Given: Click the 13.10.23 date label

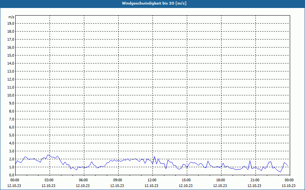Looking at the screenshot, I should [x=289, y=185].
